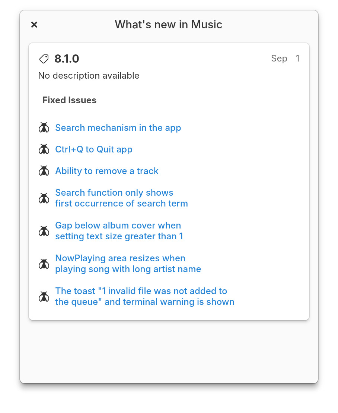338x413 pixels.
Task: Click bug icon next to Gap below album cover
Action: pyautogui.click(x=44, y=231)
